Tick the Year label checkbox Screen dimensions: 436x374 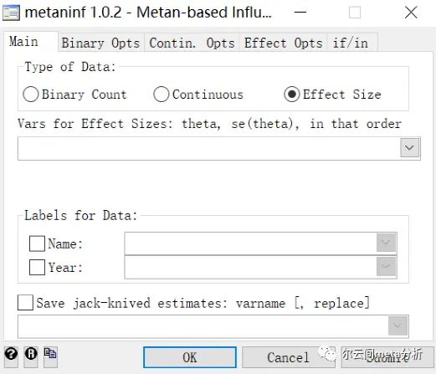pyautogui.click(x=37, y=268)
